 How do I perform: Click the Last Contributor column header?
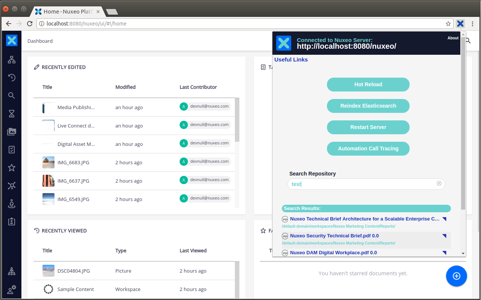(x=198, y=87)
